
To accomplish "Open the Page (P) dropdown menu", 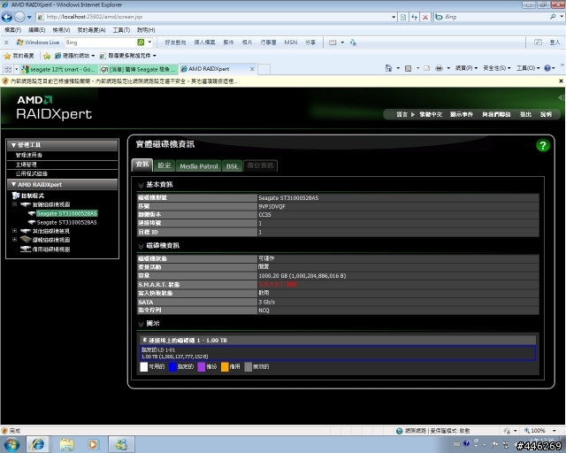I will (x=466, y=68).
